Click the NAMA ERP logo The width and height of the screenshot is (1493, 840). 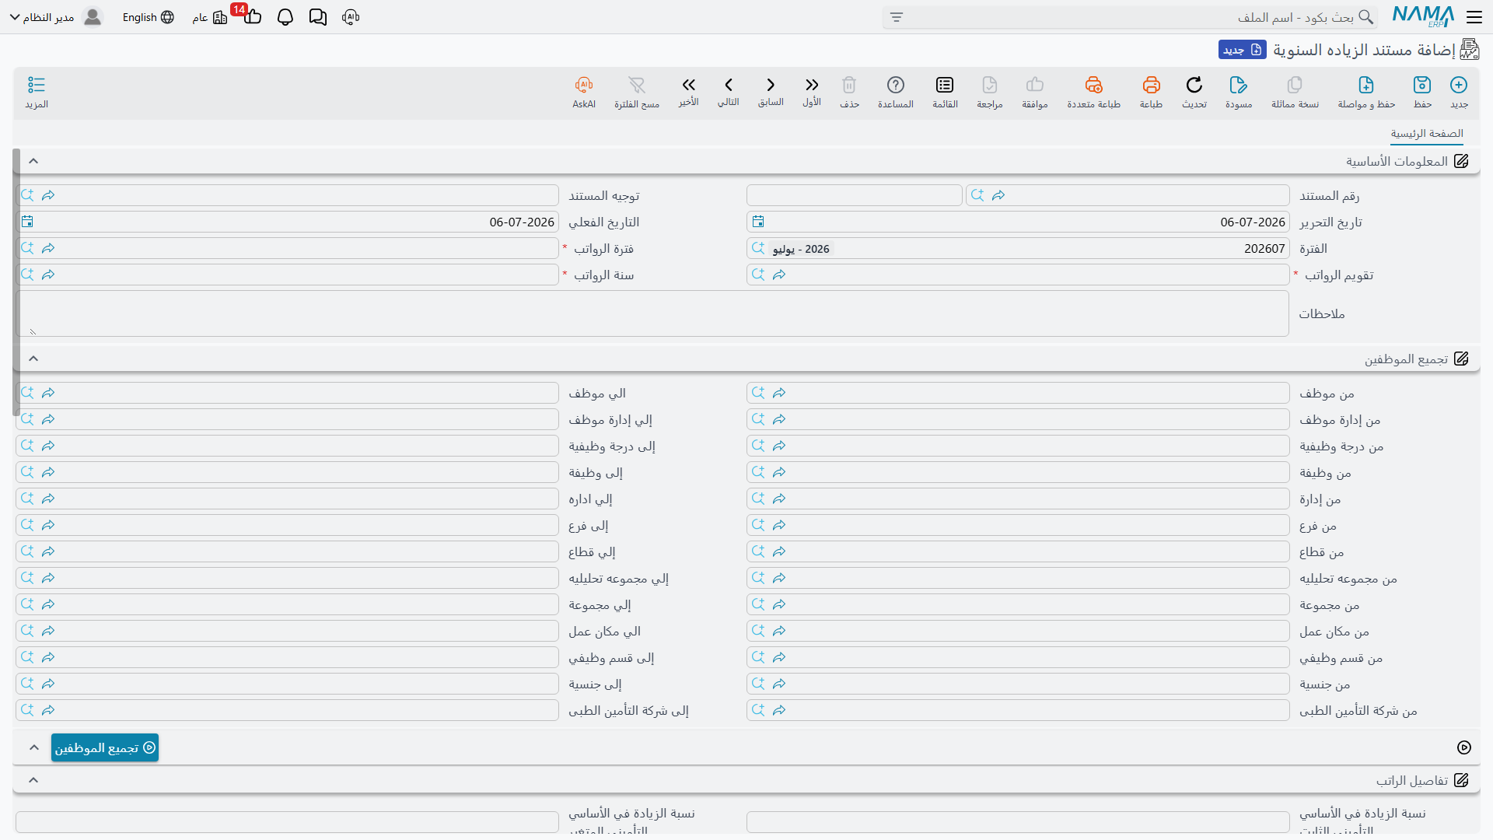tap(1423, 17)
